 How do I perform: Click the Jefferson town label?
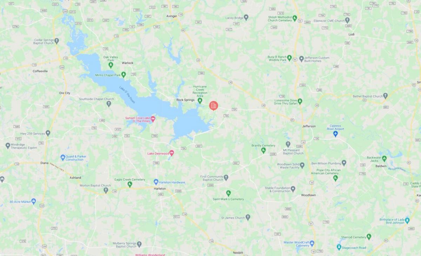point(309,126)
